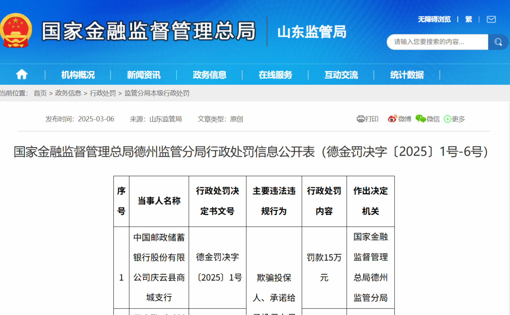
Task: Click 监管分局本级行政处罚 breadcrumb link
Action: (157, 93)
